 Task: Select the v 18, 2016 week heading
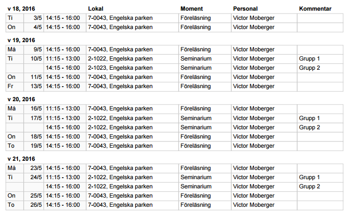click(x=21, y=9)
